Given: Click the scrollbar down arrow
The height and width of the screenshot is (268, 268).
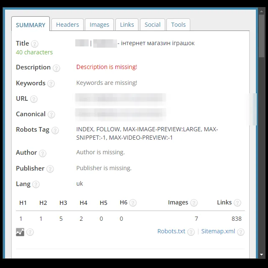Looking at the screenshot, I should pyautogui.click(x=261, y=255).
